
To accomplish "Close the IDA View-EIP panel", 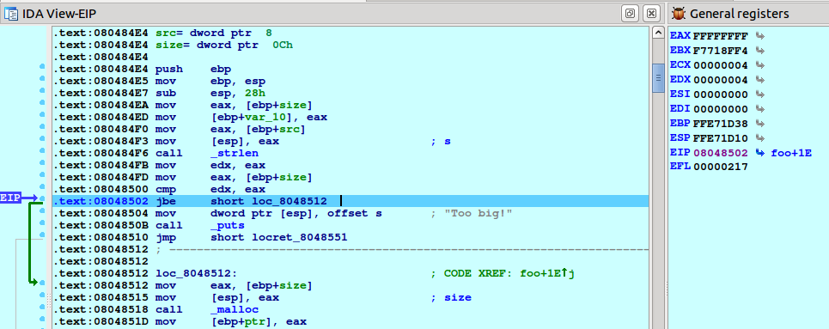I will point(652,13).
